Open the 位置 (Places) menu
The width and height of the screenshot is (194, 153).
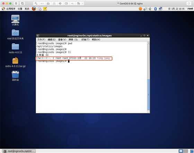pyautogui.click(x=20, y=9)
